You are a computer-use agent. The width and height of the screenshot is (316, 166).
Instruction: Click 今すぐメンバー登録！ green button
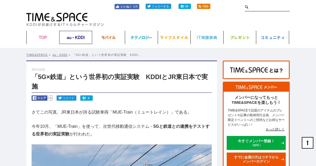click(256, 143)
